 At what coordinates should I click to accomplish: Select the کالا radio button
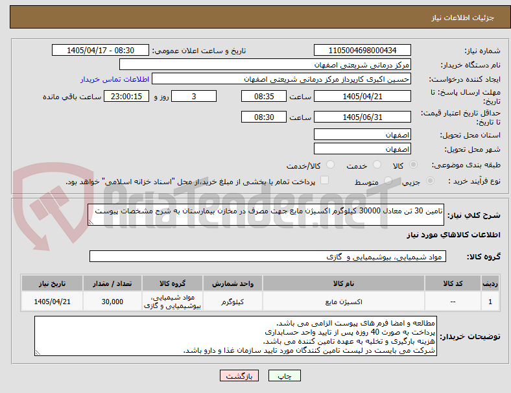click(x=413, y=165)
